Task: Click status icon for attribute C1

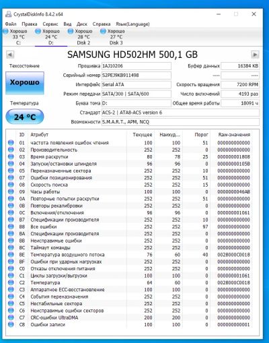Action: [11, 276]
